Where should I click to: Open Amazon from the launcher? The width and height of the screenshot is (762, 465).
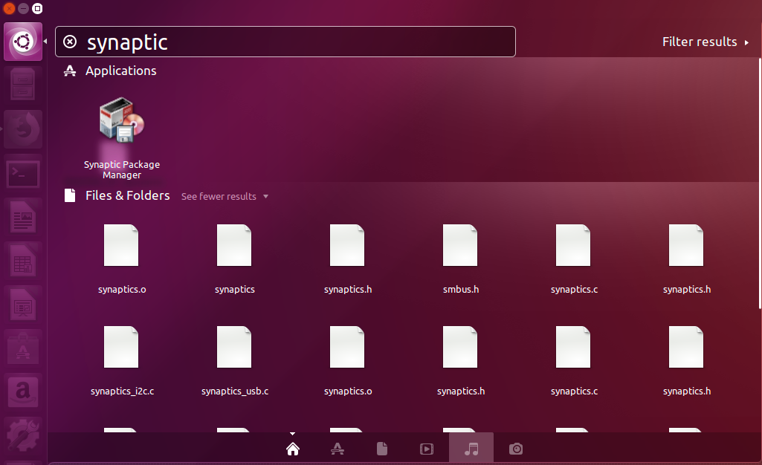click(23, 392)
